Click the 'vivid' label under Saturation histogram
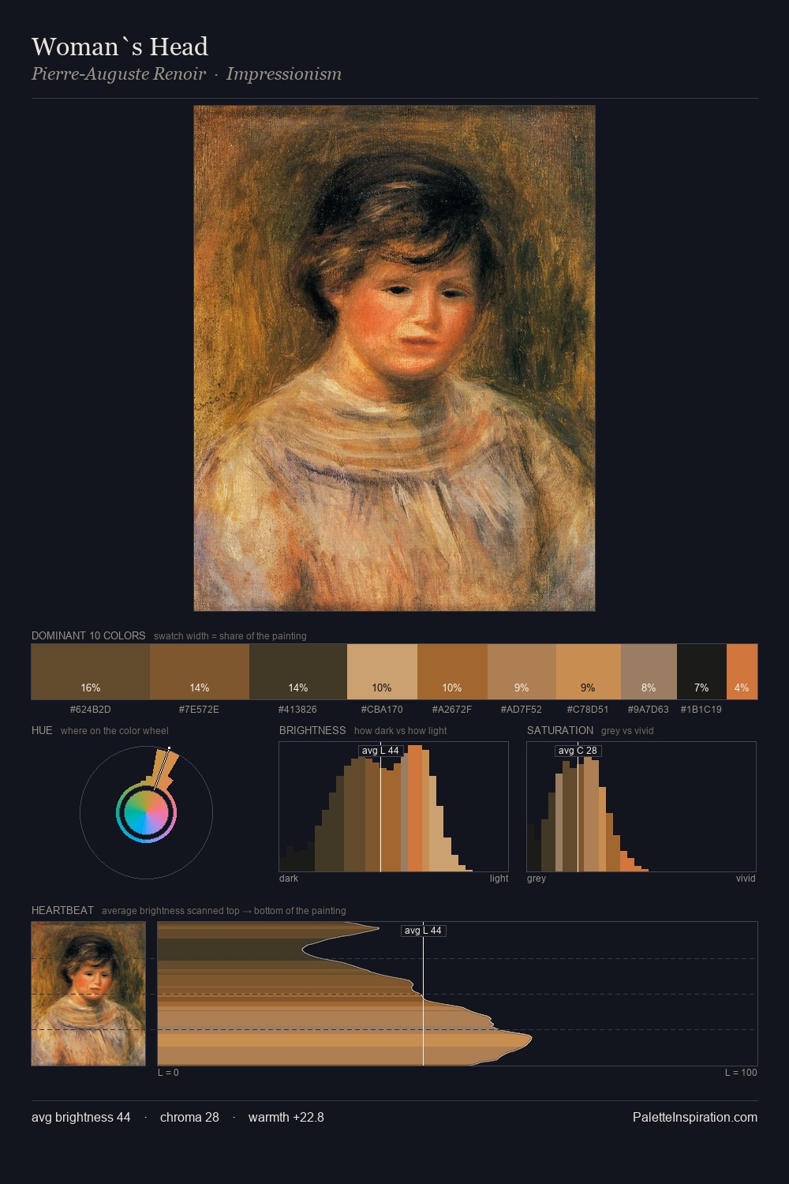The height and width of the screenshot is (1184, 789). point(746,879)
